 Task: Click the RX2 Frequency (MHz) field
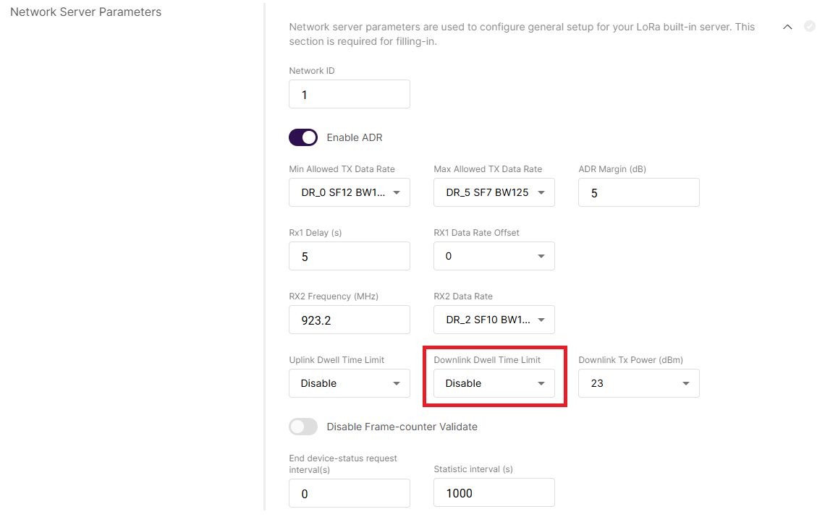coord(350,320)
